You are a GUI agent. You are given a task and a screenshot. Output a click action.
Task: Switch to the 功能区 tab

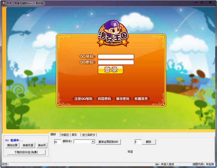coord(65,135)
